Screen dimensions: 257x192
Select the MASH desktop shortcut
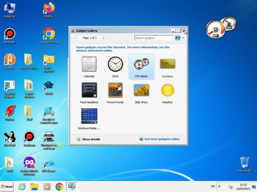tap(49, 88)
